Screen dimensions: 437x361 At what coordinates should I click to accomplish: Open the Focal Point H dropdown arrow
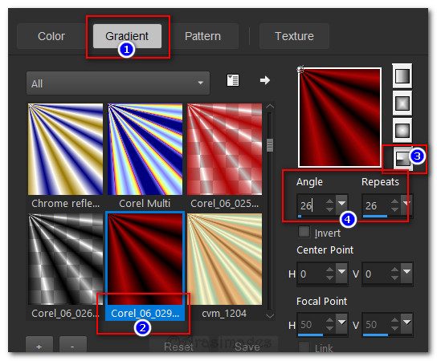point(341,324)
